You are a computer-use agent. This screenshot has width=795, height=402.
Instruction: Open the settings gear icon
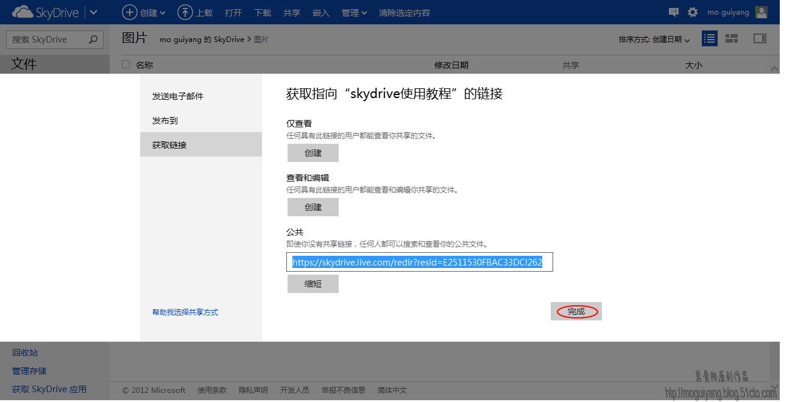[693, 12]
